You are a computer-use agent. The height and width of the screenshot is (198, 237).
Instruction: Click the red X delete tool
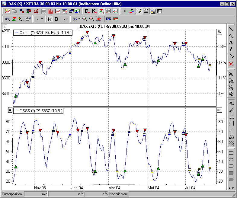point(231,64)
